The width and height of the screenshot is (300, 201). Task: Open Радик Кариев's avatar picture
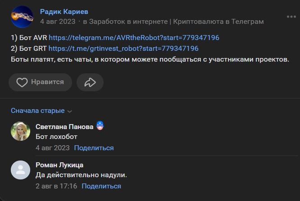tap(22, 17)
